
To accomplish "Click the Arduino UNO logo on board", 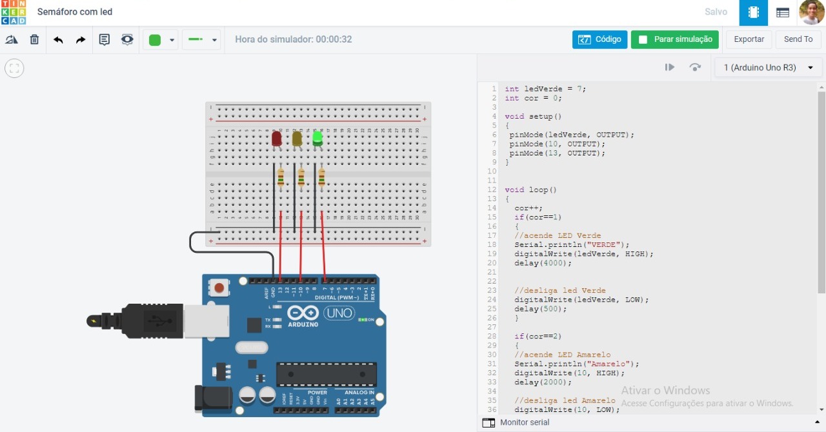I will [x=321, y=315].
